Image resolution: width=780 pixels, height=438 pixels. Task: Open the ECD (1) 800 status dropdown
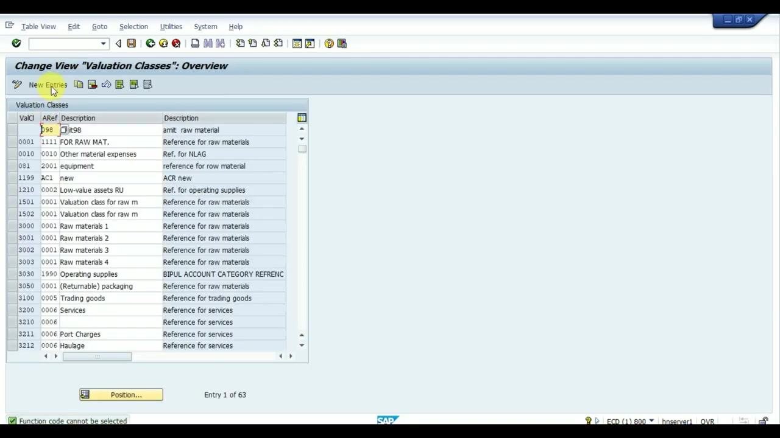(x=651, y=421)
